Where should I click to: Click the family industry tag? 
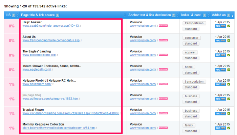[190, 125]
